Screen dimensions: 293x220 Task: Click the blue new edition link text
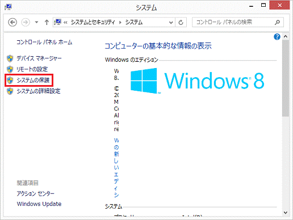coord(116,168)
